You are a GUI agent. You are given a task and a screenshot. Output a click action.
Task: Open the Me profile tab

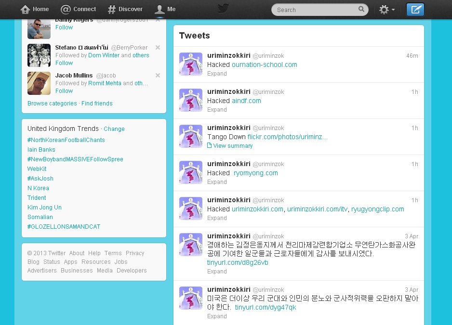(x=165, y=9)
